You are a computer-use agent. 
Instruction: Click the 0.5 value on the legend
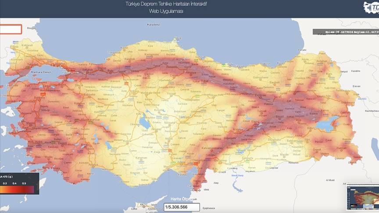pyautogui.click(x=24, y=183)
